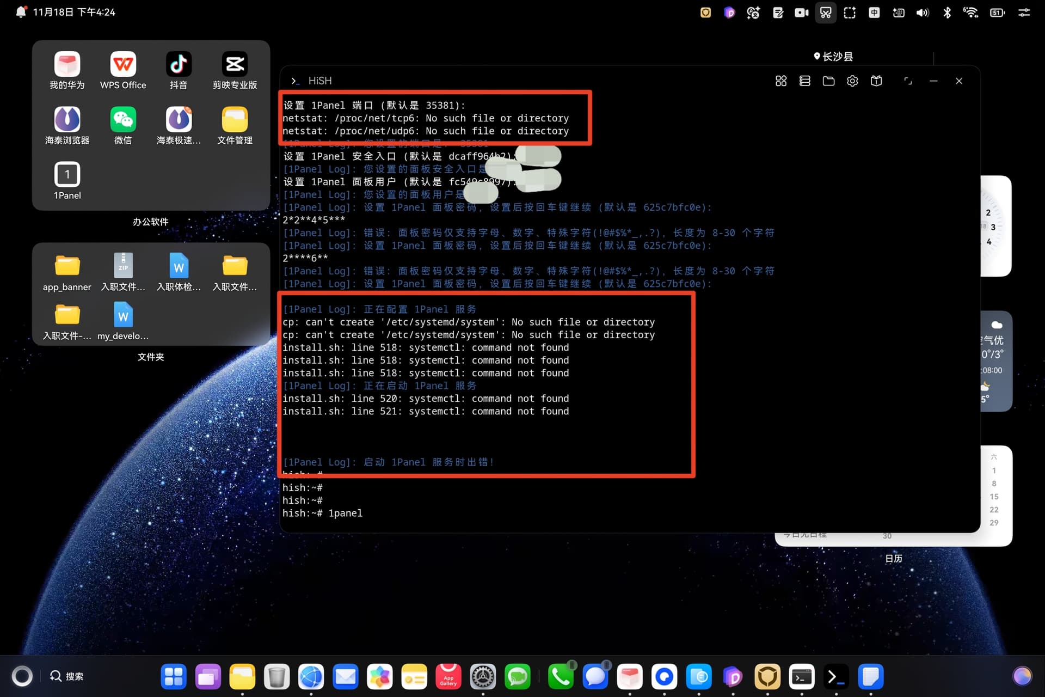The image size is (1045, 697).
Task: Toggle Bluetooth from the status bar
Action: (947, 13)
